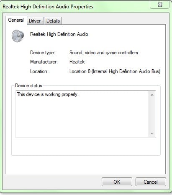Switch to the Driver tab
Screen dimensions: 172x195
coord(35,21)
